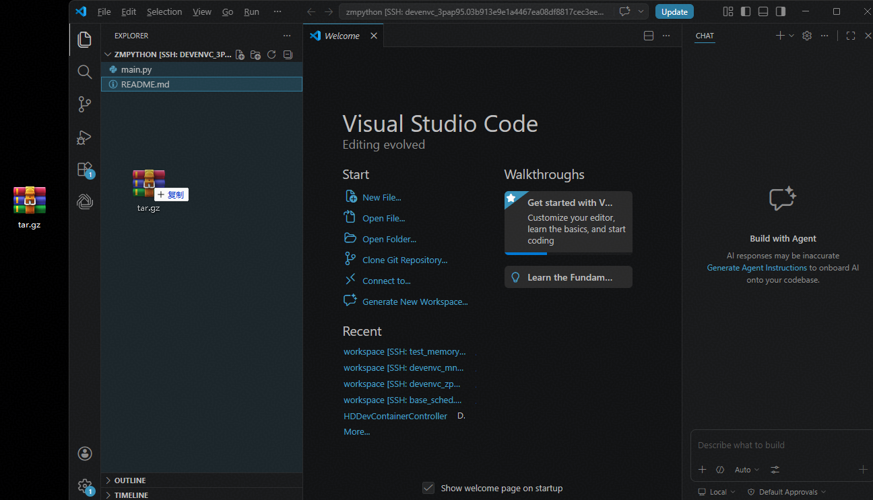Open the Remote Explorer view

click(84, 201)
